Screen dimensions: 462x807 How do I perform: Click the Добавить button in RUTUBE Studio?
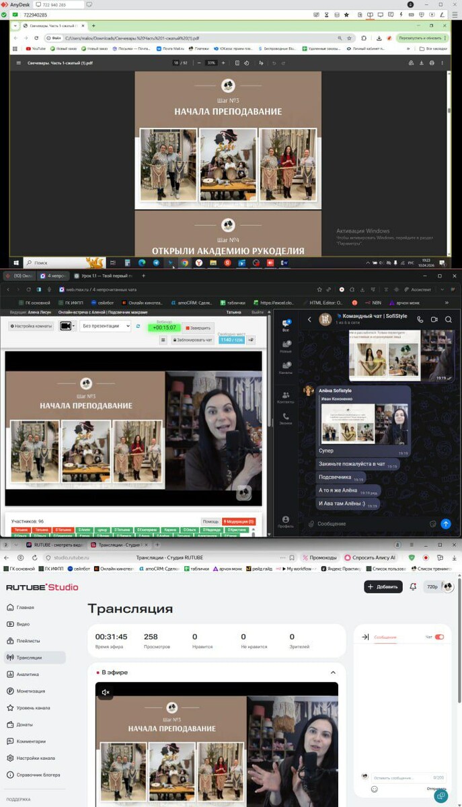point(383,587)
